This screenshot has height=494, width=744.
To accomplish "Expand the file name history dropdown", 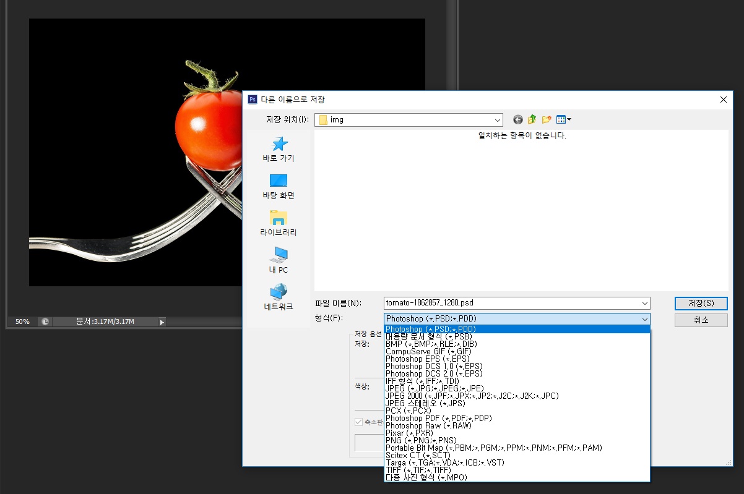I will [x=645, y=304].
